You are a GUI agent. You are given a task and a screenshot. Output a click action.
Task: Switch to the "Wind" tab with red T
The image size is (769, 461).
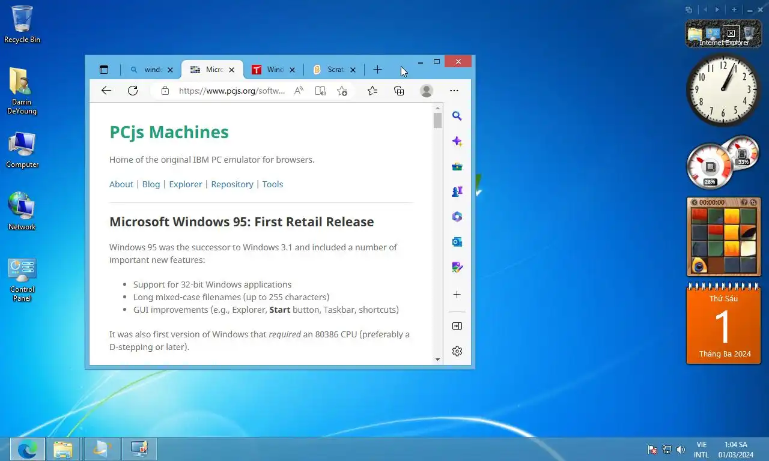pyautogui.click(x=273, y=70)
